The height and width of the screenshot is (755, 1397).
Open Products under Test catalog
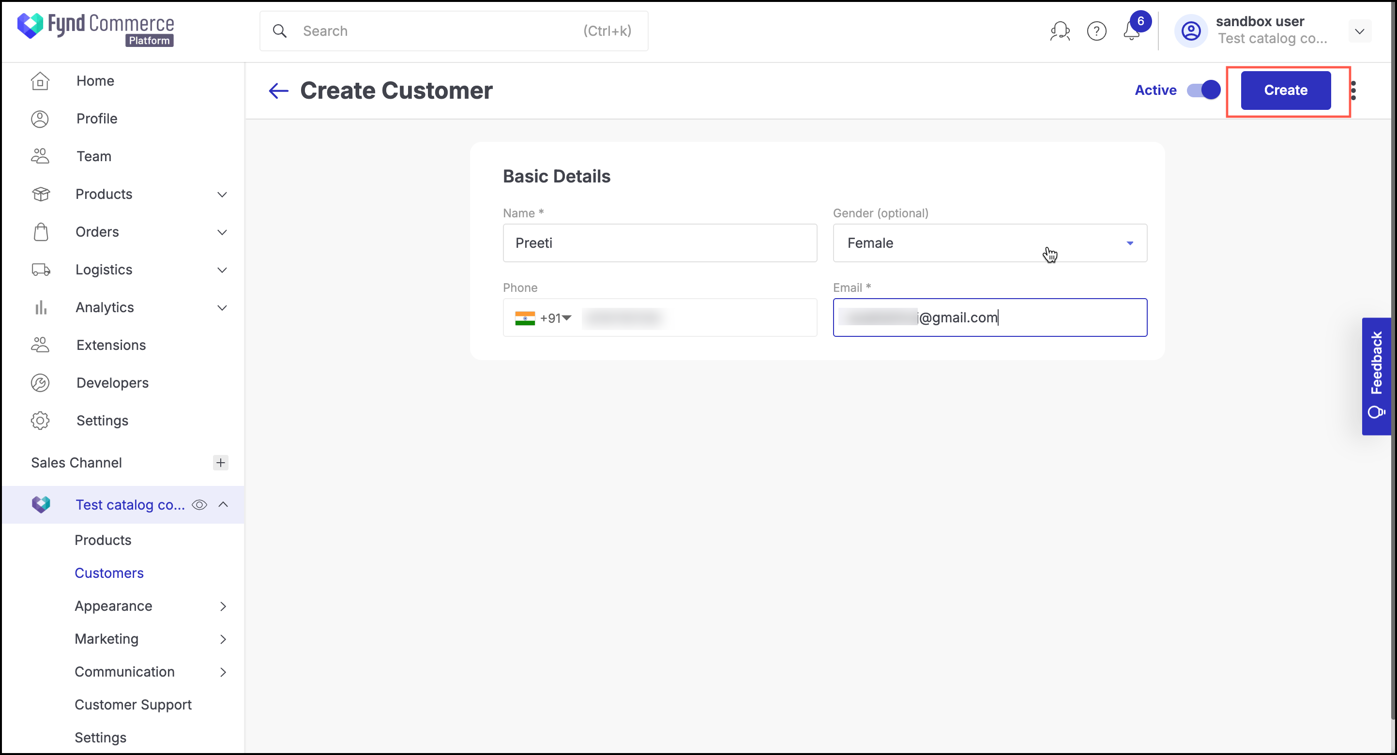click(x=103, y=540)
